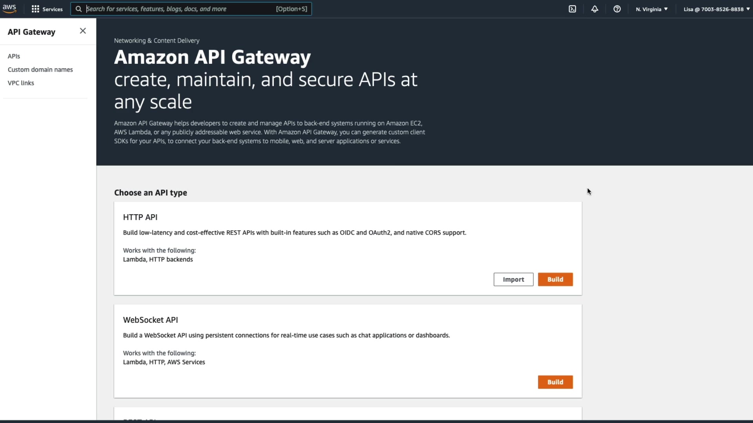Click the API Gateway sidebar heading
Screen dimensions: 753x423
click(x=31, y=32)
